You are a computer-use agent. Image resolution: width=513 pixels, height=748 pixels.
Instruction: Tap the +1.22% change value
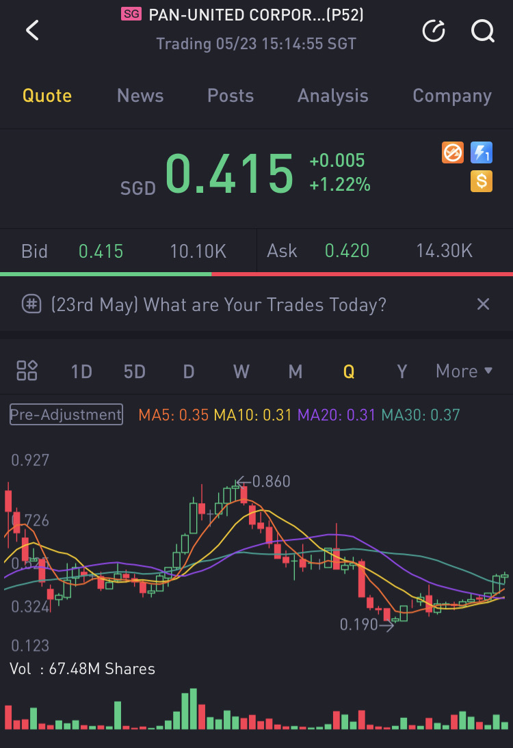click(340, 185)
